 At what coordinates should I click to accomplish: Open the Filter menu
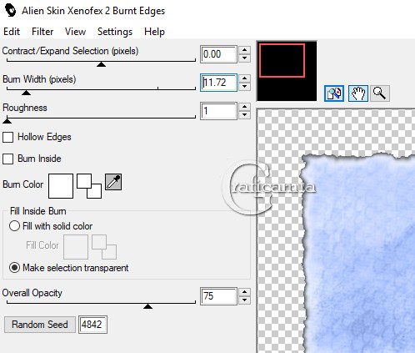tap(42, 32)
